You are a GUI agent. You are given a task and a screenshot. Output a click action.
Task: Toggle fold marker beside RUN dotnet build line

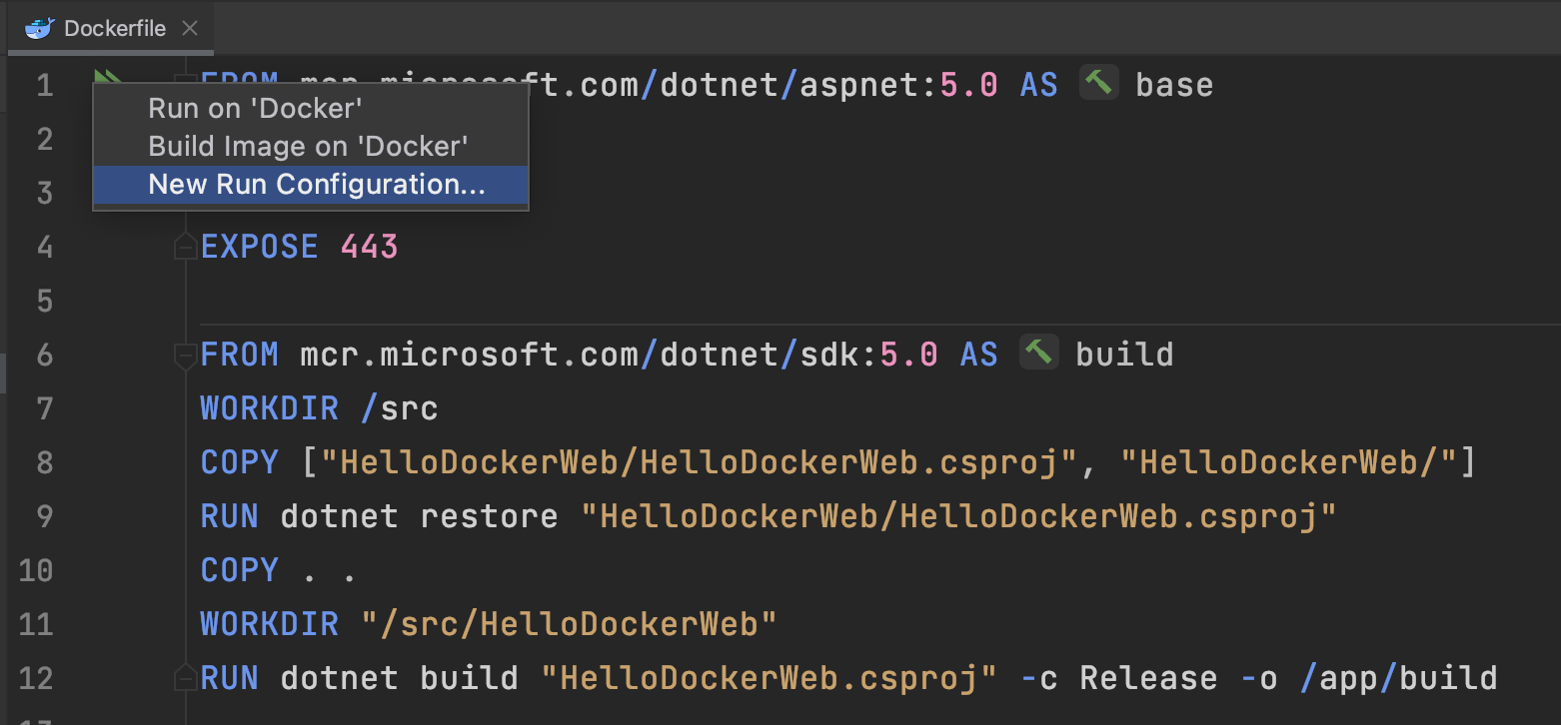pos(185,678)
